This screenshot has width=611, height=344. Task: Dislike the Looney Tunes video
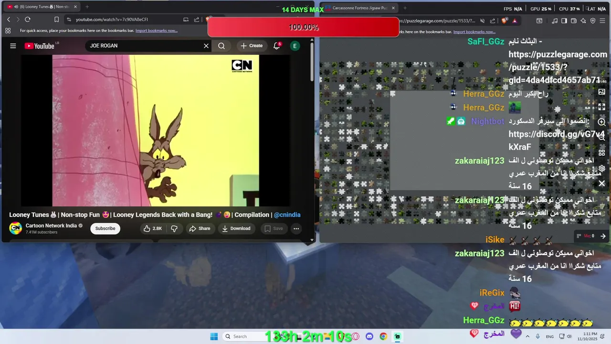174,228
